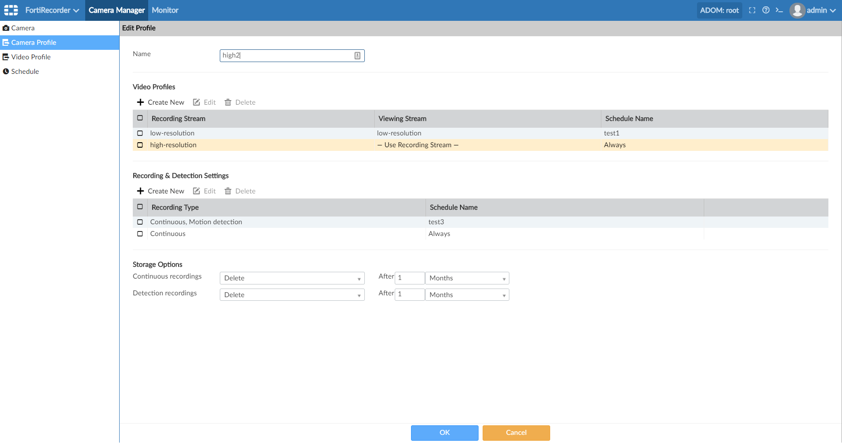The image size is (842, 443).
Task: Open the help question mark icon
Action: [x=766, y=10]
